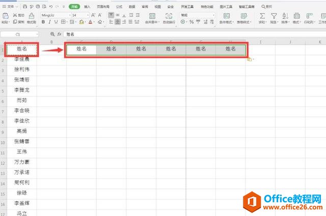The width and height of the screenshot is (326, 216).
Task: Toggle Italic formatting
Action: 49,22
